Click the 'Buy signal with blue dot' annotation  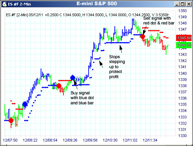[x=82, y=98]
